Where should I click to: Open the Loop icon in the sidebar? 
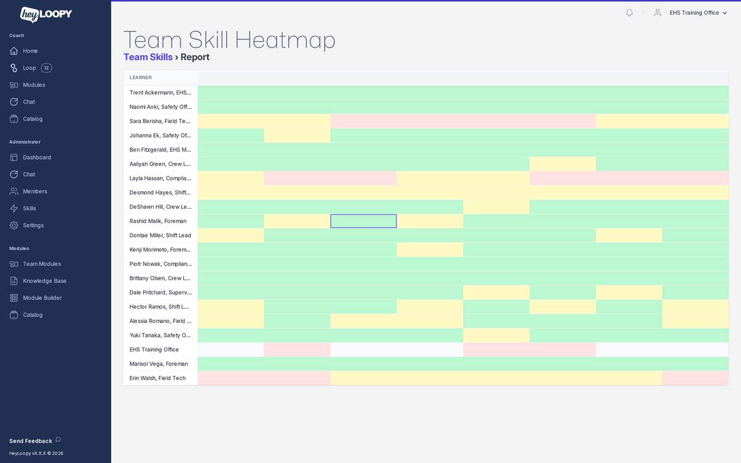pyautogui.click(x=14, y=68)
